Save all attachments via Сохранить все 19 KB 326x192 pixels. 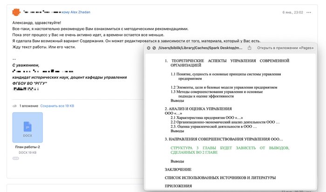click(57, 106)
